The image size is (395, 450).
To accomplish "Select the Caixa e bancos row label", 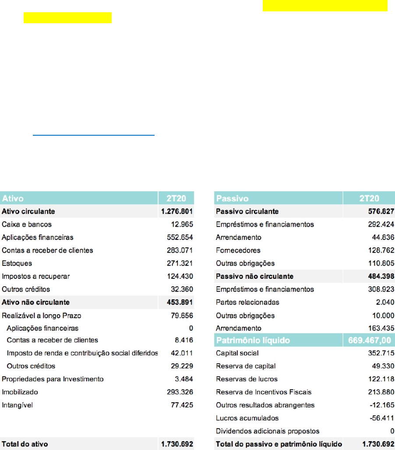I will pyautogui.click(x=27, y=225).
